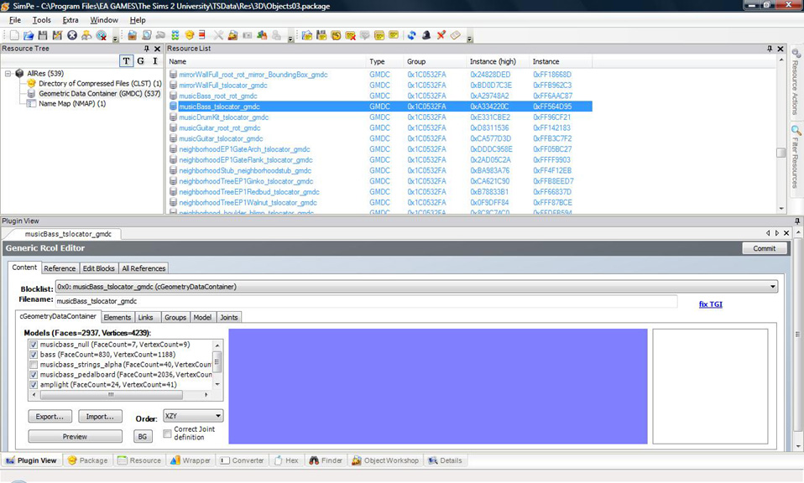Viewport: 804px width, 483px height.
Task: Set preview background color with the BG button
Action: [x=142, y=436]
